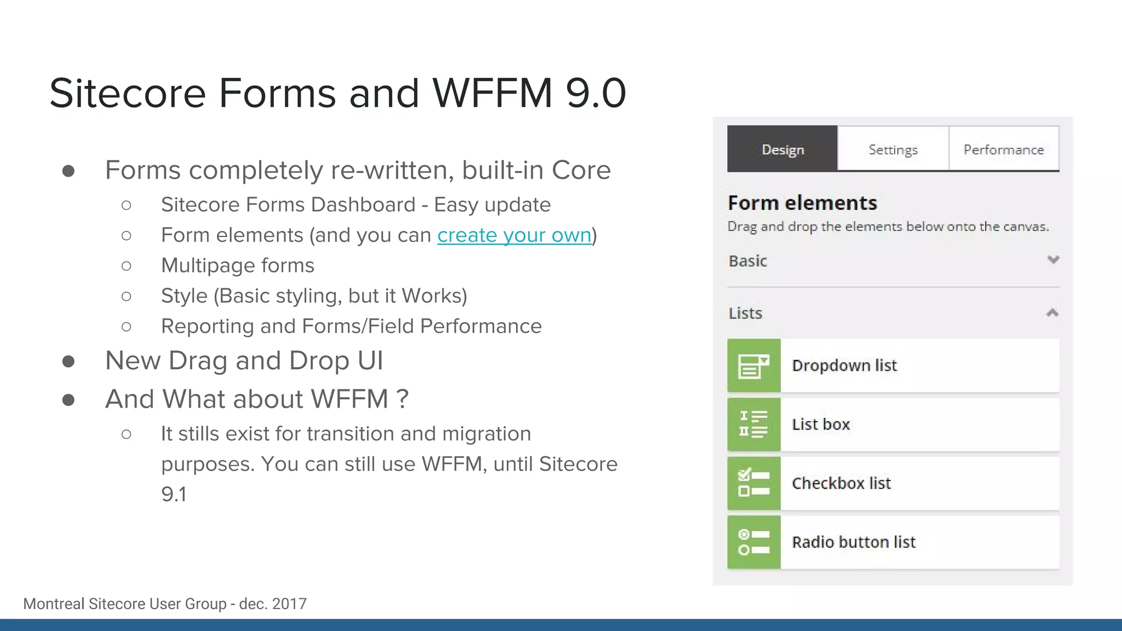Click the 'New Drag and Drop UI' bullet
This screenshot has width=1122, height=631.
point(244,360)
